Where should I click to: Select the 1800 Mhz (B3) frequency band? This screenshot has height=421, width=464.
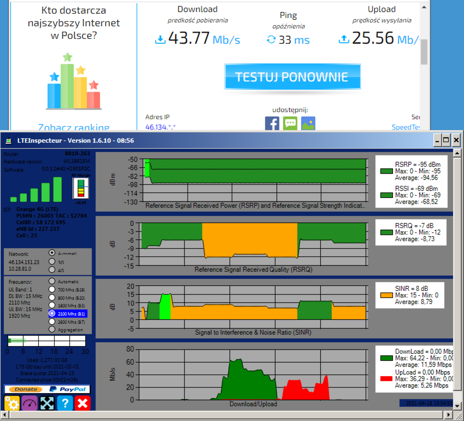[x=52, y=305]
